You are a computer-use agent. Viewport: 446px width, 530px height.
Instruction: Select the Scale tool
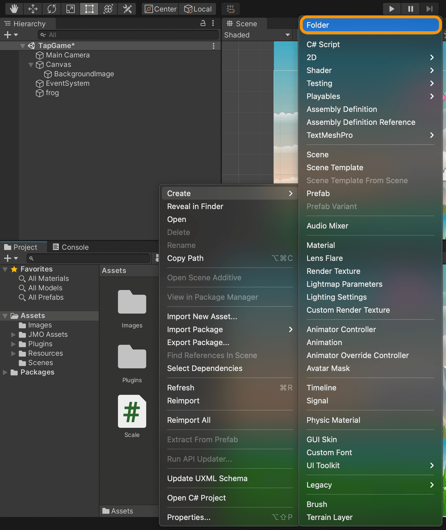[x=70, y=9]
